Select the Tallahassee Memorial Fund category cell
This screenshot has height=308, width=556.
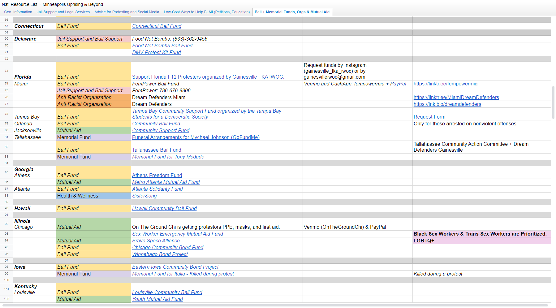94,137
